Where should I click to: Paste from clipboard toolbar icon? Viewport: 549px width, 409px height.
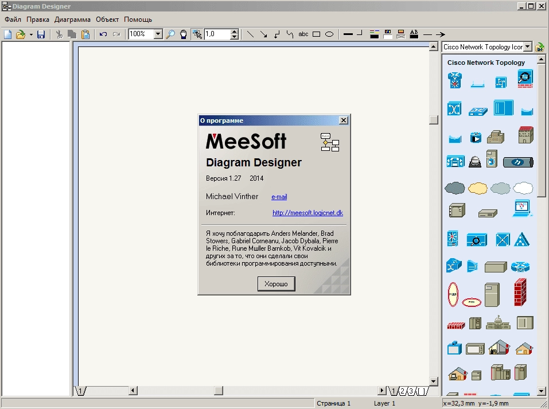85,34
